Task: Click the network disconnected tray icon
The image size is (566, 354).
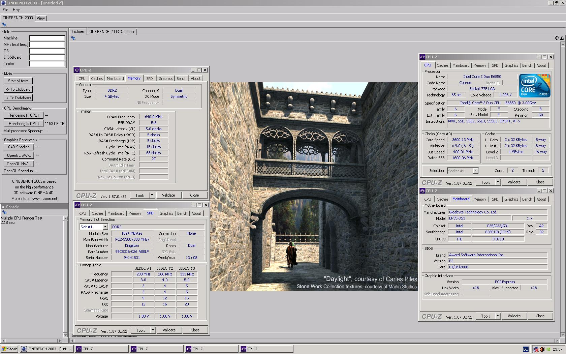Action: tap(536, 349)
